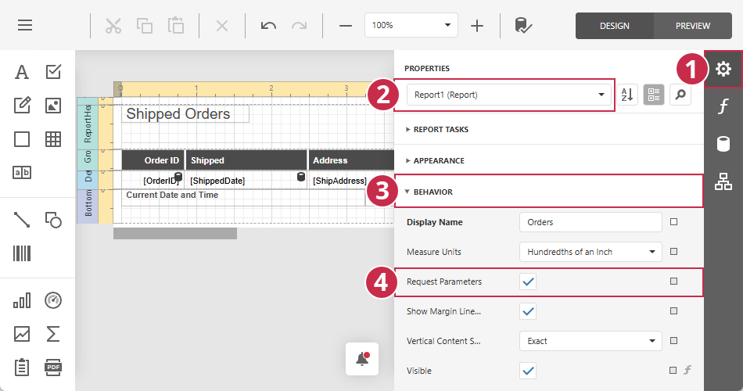Viewport: 743px width, 391px height.
Task: Click the Cut scissors icon
Action: pos(113,26)
